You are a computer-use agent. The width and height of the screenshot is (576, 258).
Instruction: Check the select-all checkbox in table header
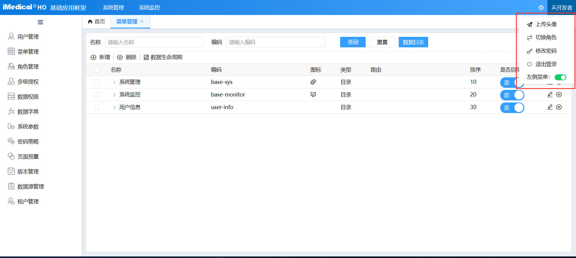[x=96, y=70]
